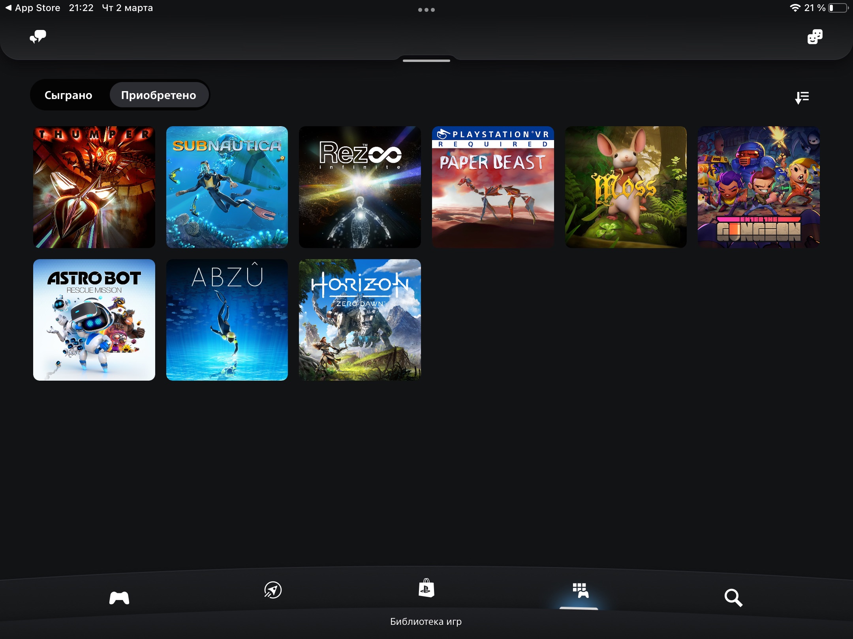Open Astro Bot Rescue Mission cover

click(94, 320)
